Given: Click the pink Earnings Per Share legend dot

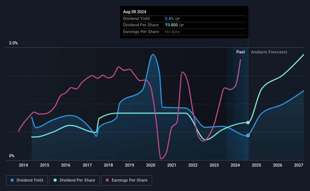Looking at the screenshot, I should click(107, 180).
